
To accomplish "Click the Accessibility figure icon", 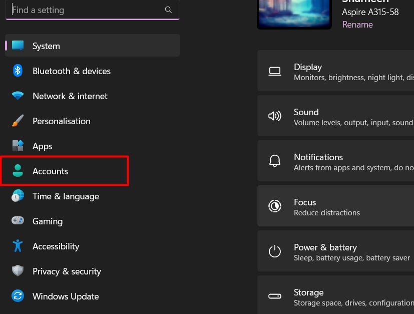I will pyautogui.click(x=18, y=246).
